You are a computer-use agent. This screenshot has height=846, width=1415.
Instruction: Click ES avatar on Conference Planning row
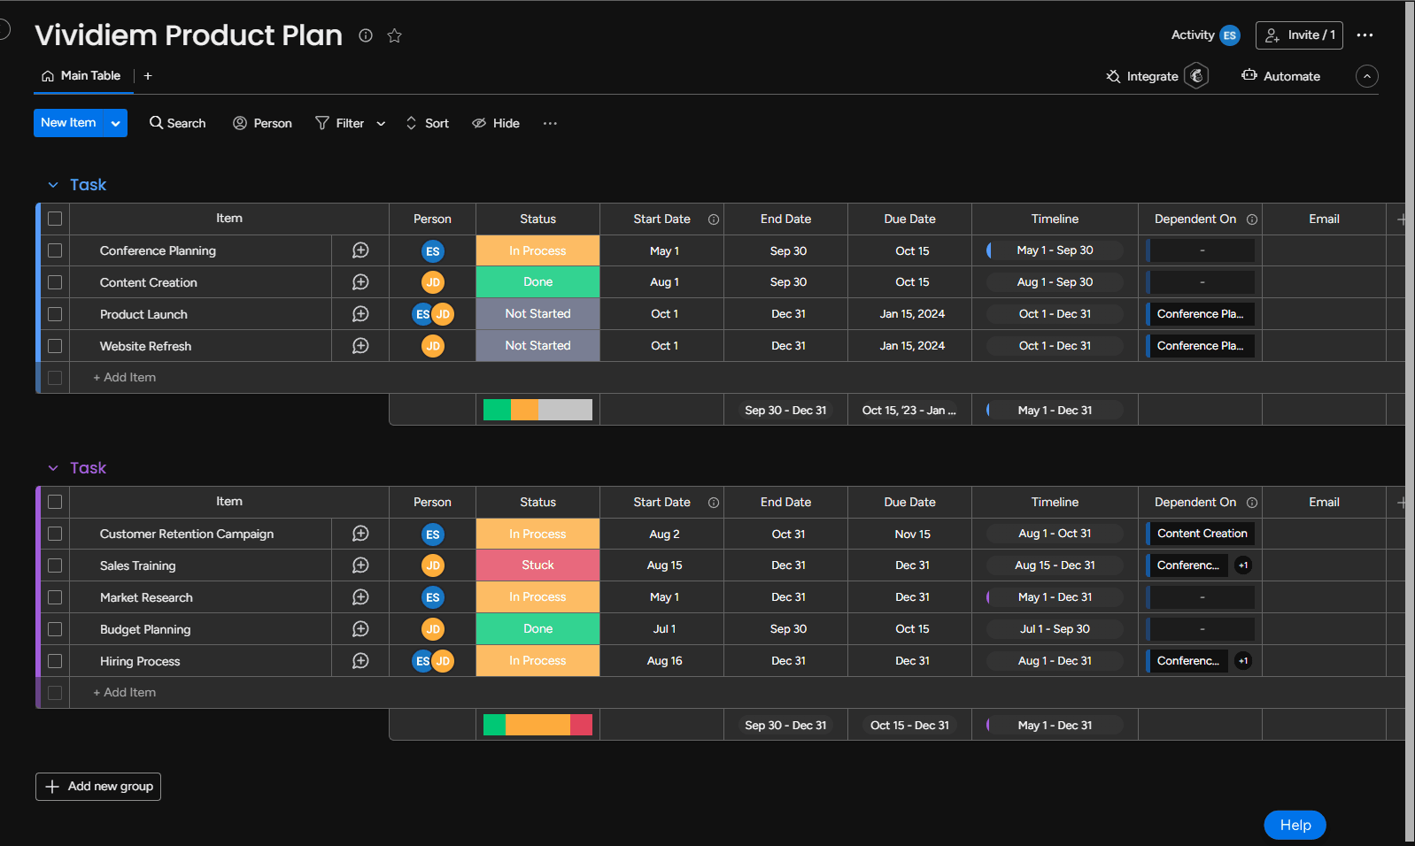433,251
